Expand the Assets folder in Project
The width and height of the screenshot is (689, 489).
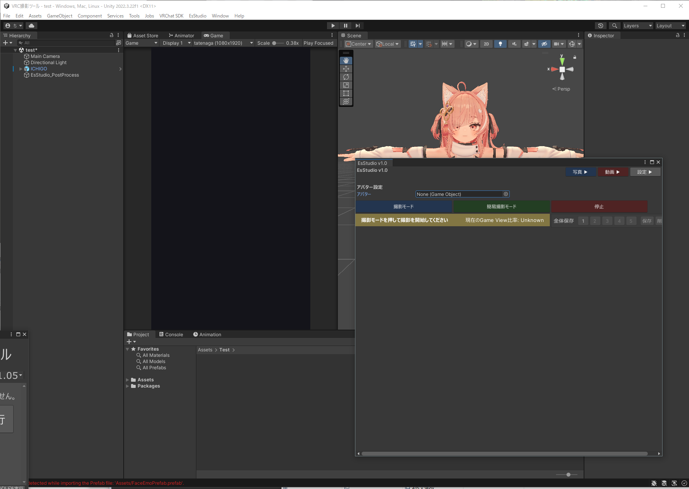coord(127,380)
